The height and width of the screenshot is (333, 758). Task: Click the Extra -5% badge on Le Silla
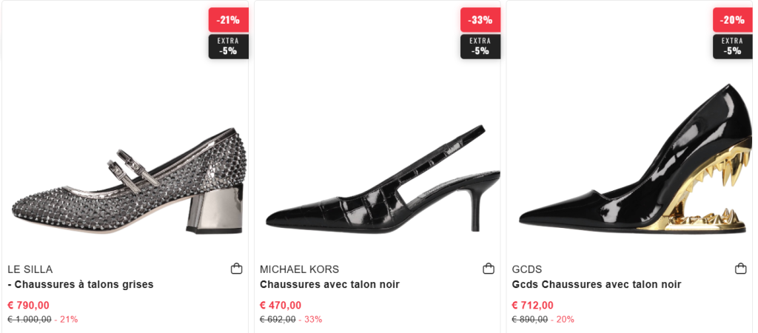pos(228,47)
